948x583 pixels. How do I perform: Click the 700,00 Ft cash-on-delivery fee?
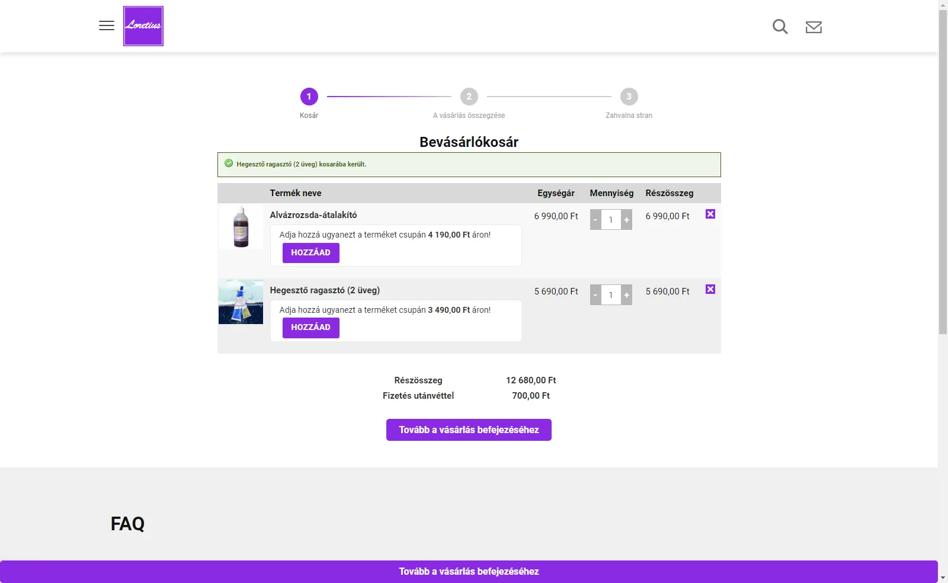[x=531, y=396]
